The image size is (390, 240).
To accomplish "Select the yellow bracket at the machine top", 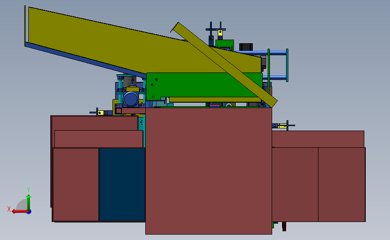I will (220, 33).
